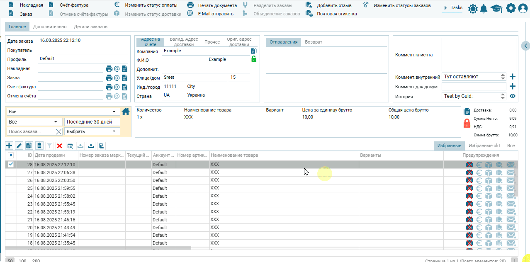Click the add new order plus icon
Image resolution: width=530 pixels, height=262 pixels.
tap(9, 146)
